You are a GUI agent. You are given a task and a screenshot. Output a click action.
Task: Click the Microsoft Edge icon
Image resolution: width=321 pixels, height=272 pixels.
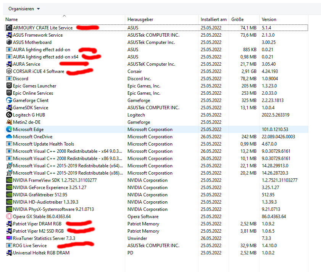pos(9,130)
